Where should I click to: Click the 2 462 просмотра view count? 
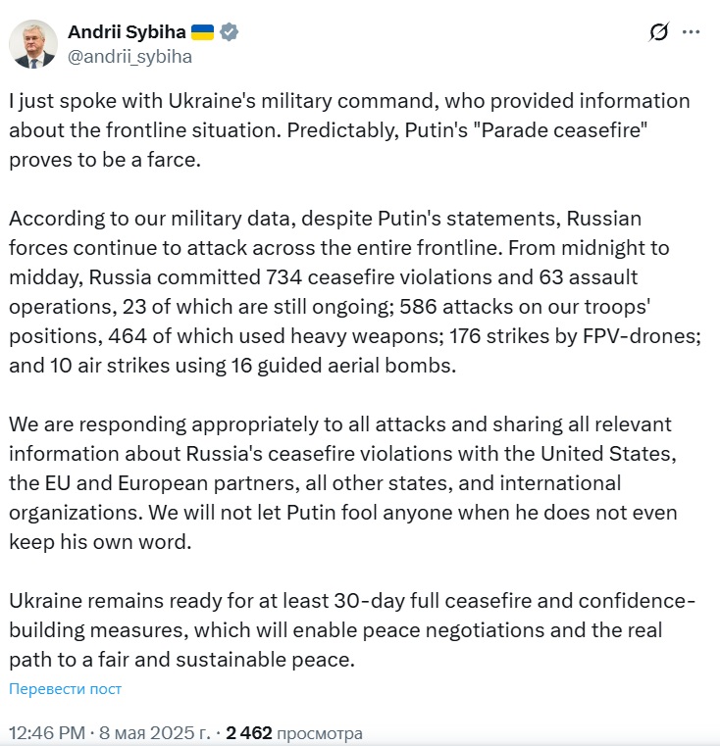[294, 732]
